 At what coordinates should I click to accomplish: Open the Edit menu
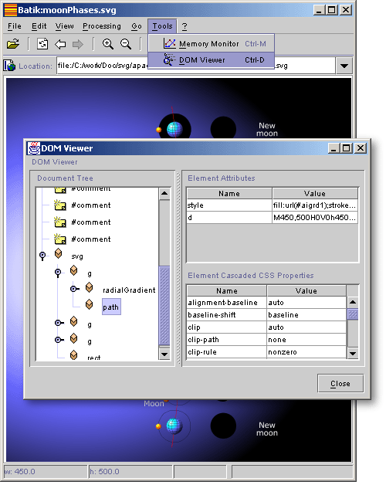[x=39, y=26]
